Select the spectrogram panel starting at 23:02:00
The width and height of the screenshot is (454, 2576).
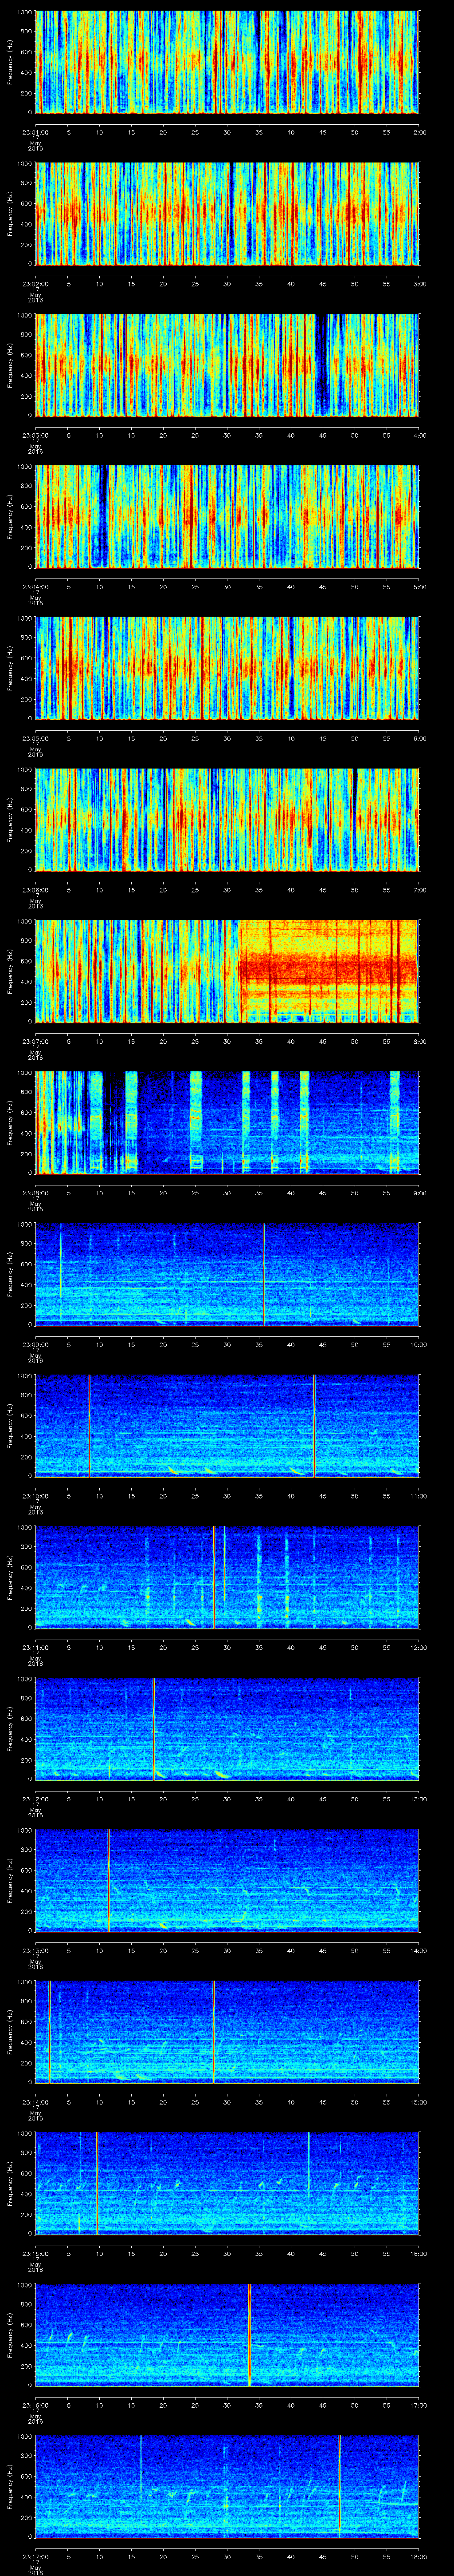[x=227, y=213]
